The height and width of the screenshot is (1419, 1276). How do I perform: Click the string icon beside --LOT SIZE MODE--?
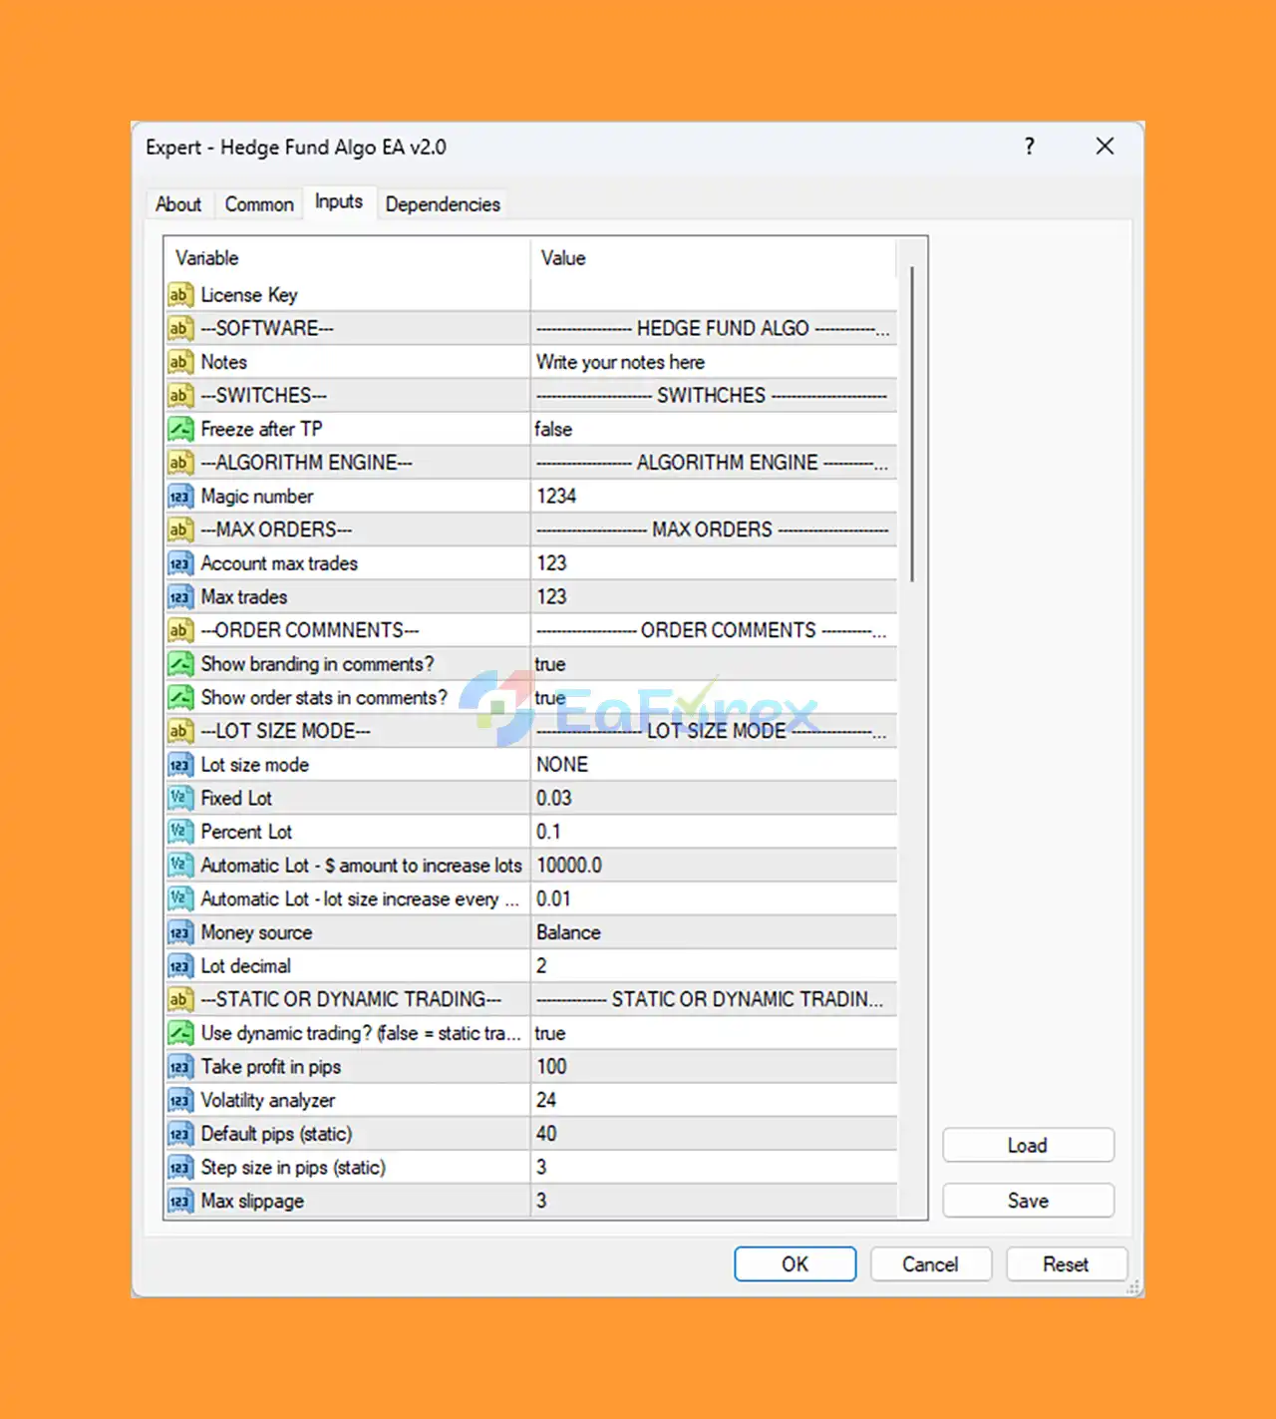[x=179, y=731]
